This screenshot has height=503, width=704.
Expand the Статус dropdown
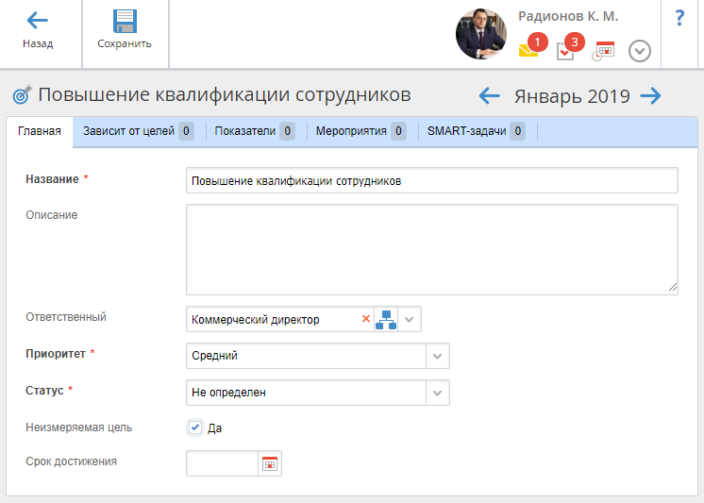pyautogui.click(x=437, y=393)
